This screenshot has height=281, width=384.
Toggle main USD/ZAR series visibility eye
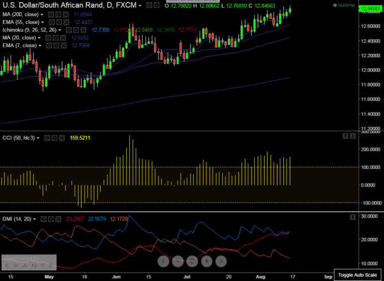(x=149, y=6)
